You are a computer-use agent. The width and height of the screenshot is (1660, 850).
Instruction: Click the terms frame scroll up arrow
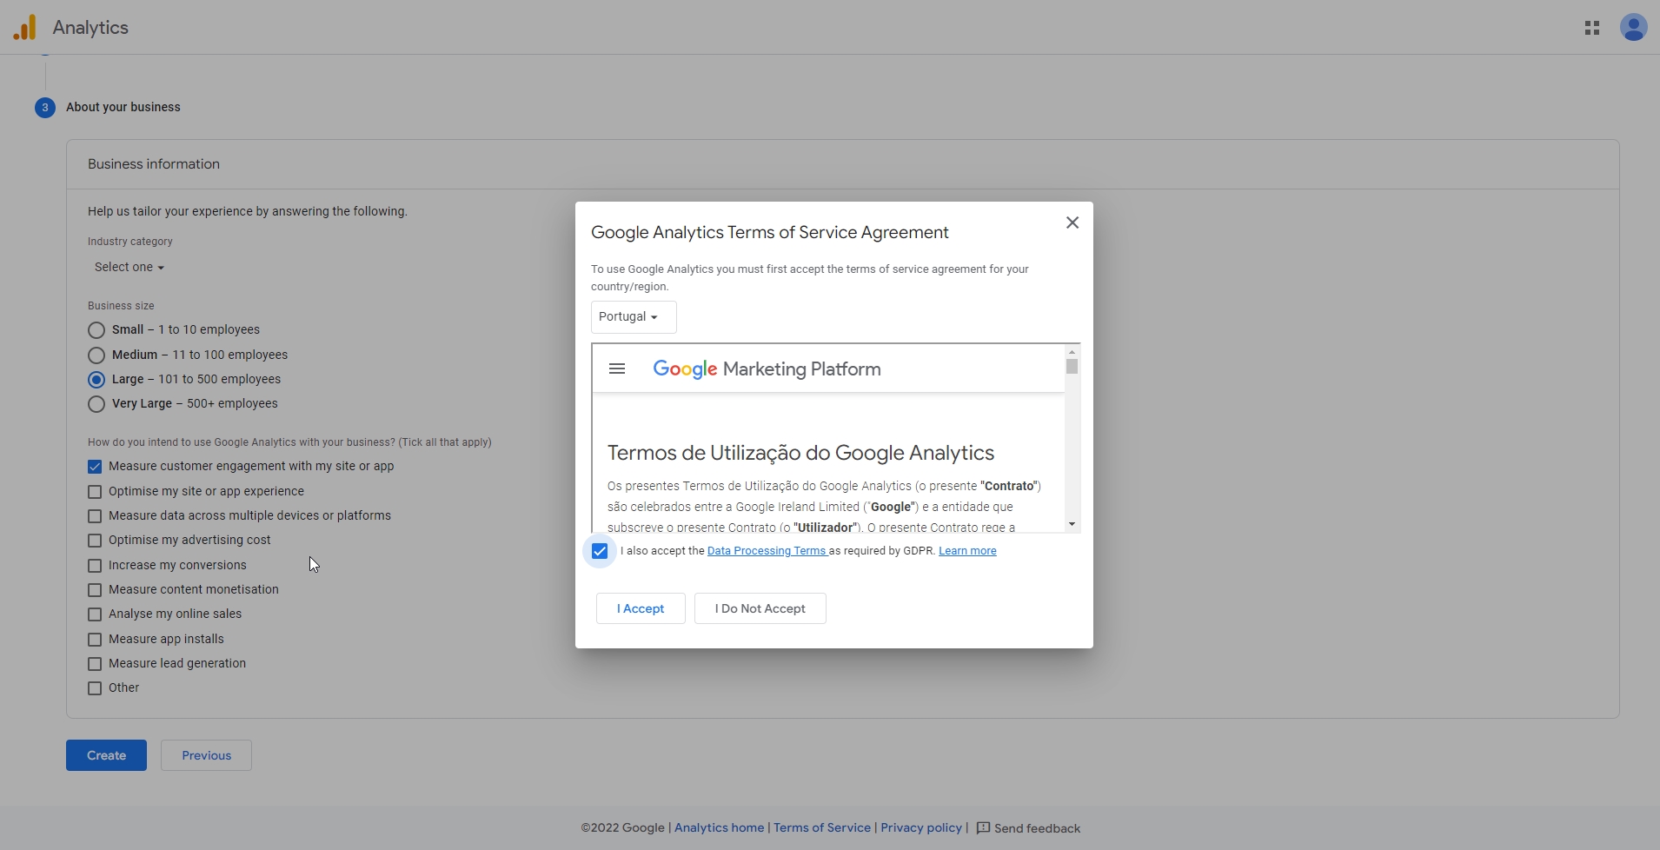point(1072,351)
